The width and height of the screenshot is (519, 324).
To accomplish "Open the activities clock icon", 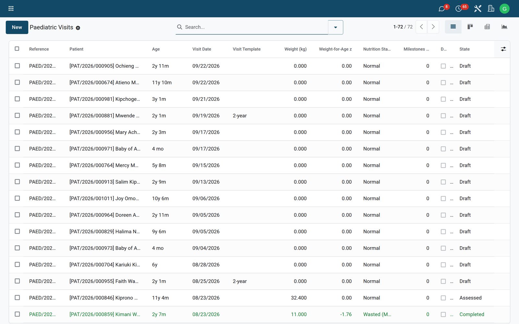I will point(458,9).
